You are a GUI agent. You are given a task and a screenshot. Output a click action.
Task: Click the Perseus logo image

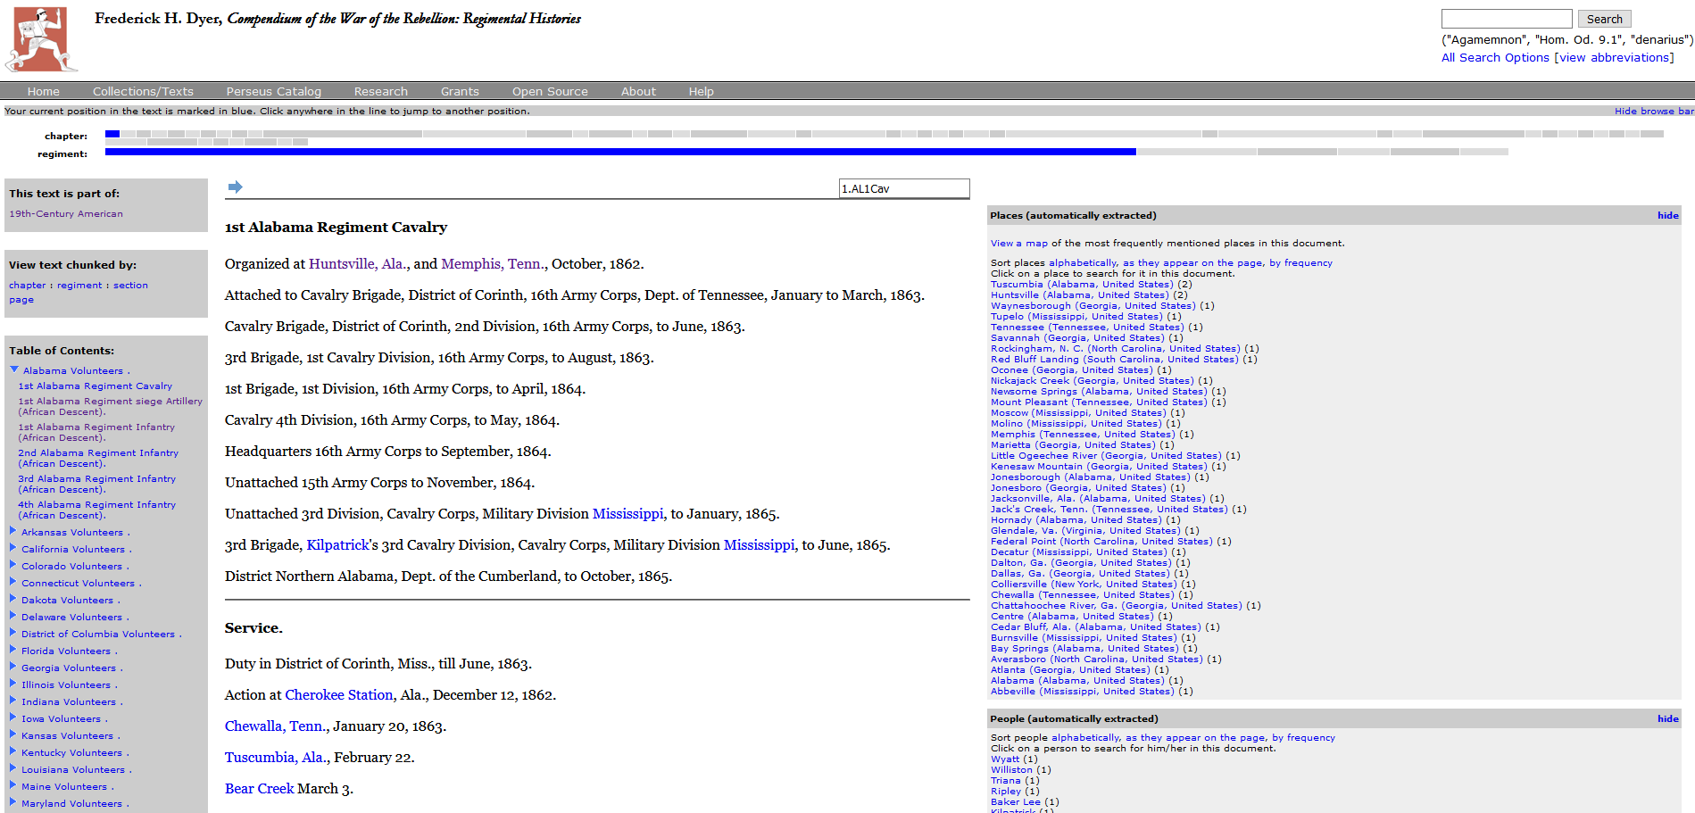pos(42,39)
